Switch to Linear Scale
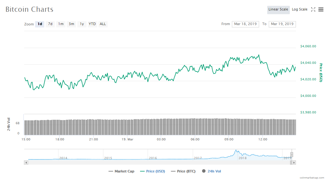 (x=278, y=10)
